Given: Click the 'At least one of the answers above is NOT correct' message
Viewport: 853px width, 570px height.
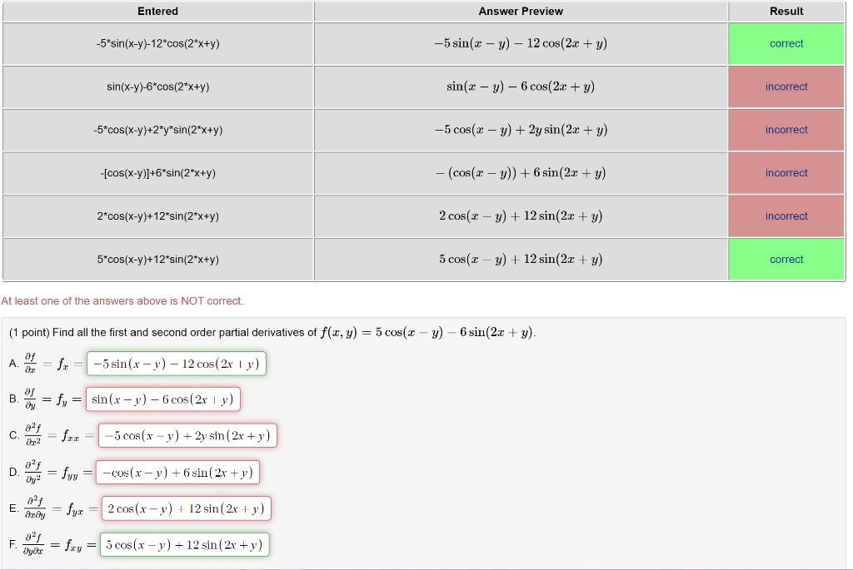Looking at the screenshot, I should coord(122,301).
